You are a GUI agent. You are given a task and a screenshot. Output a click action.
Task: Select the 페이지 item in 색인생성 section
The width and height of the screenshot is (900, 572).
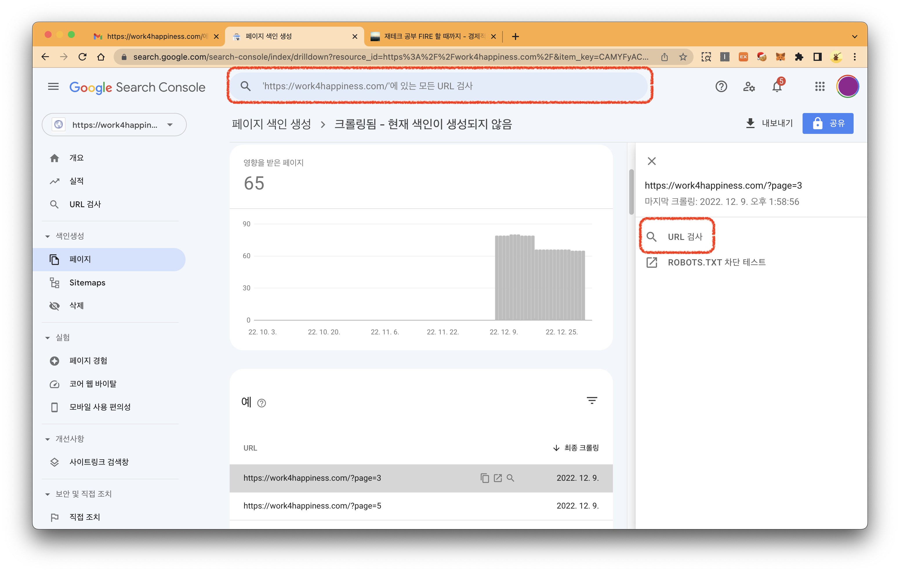pos(80,259)
